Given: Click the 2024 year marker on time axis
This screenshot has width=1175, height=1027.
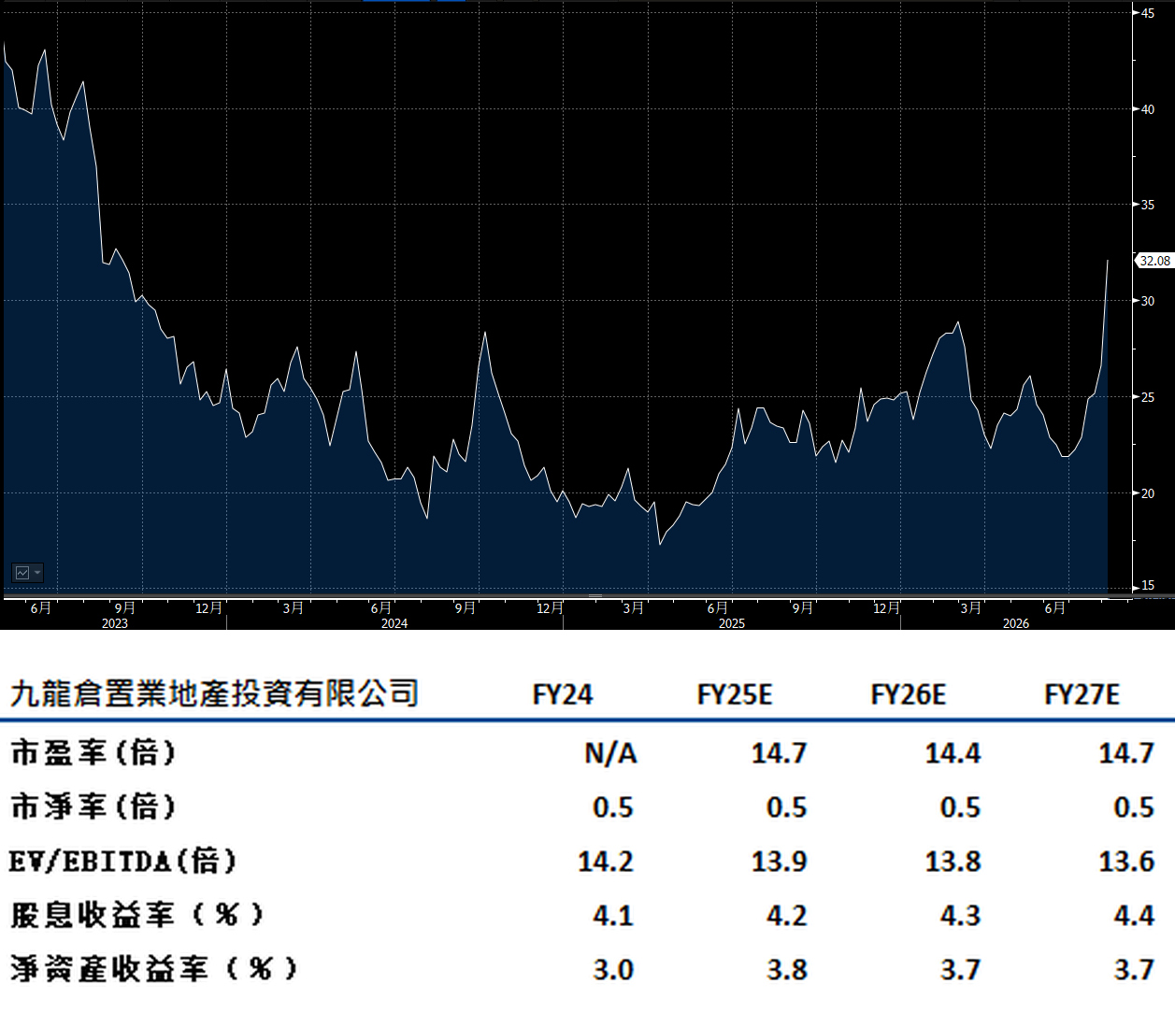Looking at the screenshot, I should pyautogui.click(x=394, y=623).
